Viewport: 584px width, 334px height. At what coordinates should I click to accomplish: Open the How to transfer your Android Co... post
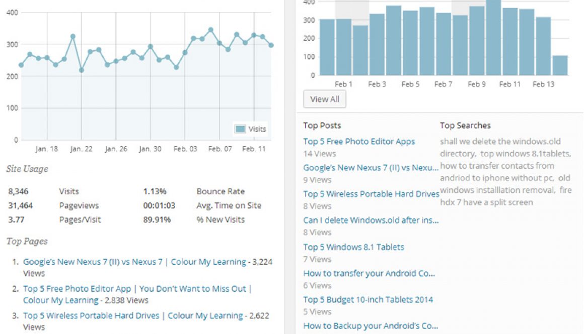(x=369, y=273)
